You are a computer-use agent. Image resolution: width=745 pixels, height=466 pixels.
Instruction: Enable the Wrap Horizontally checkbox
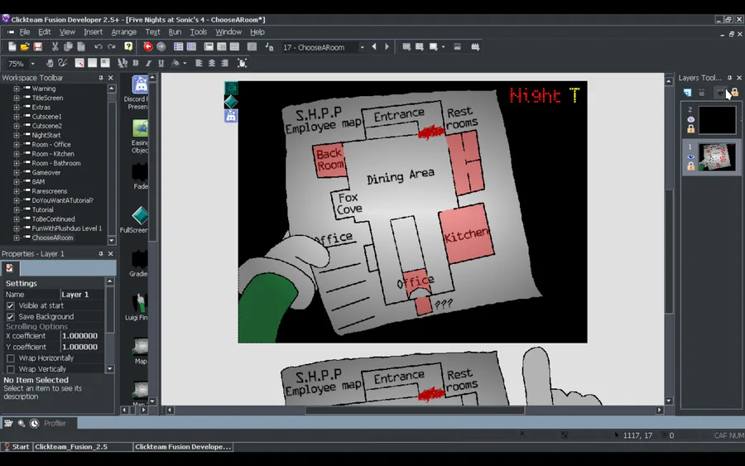coord(11,358)
